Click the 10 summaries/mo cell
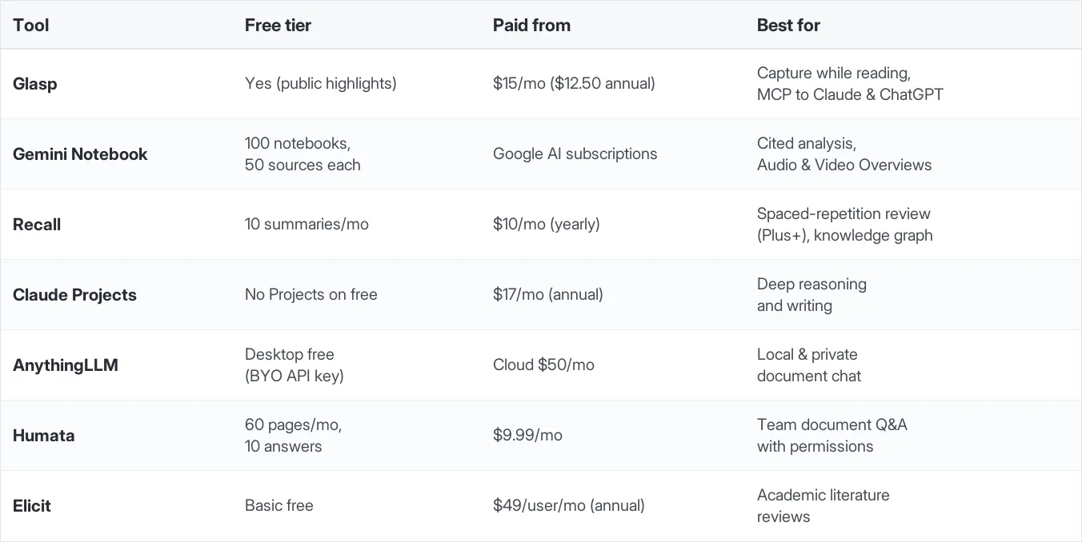Viewport: 1082px width, 542px height. click(307, 225)
